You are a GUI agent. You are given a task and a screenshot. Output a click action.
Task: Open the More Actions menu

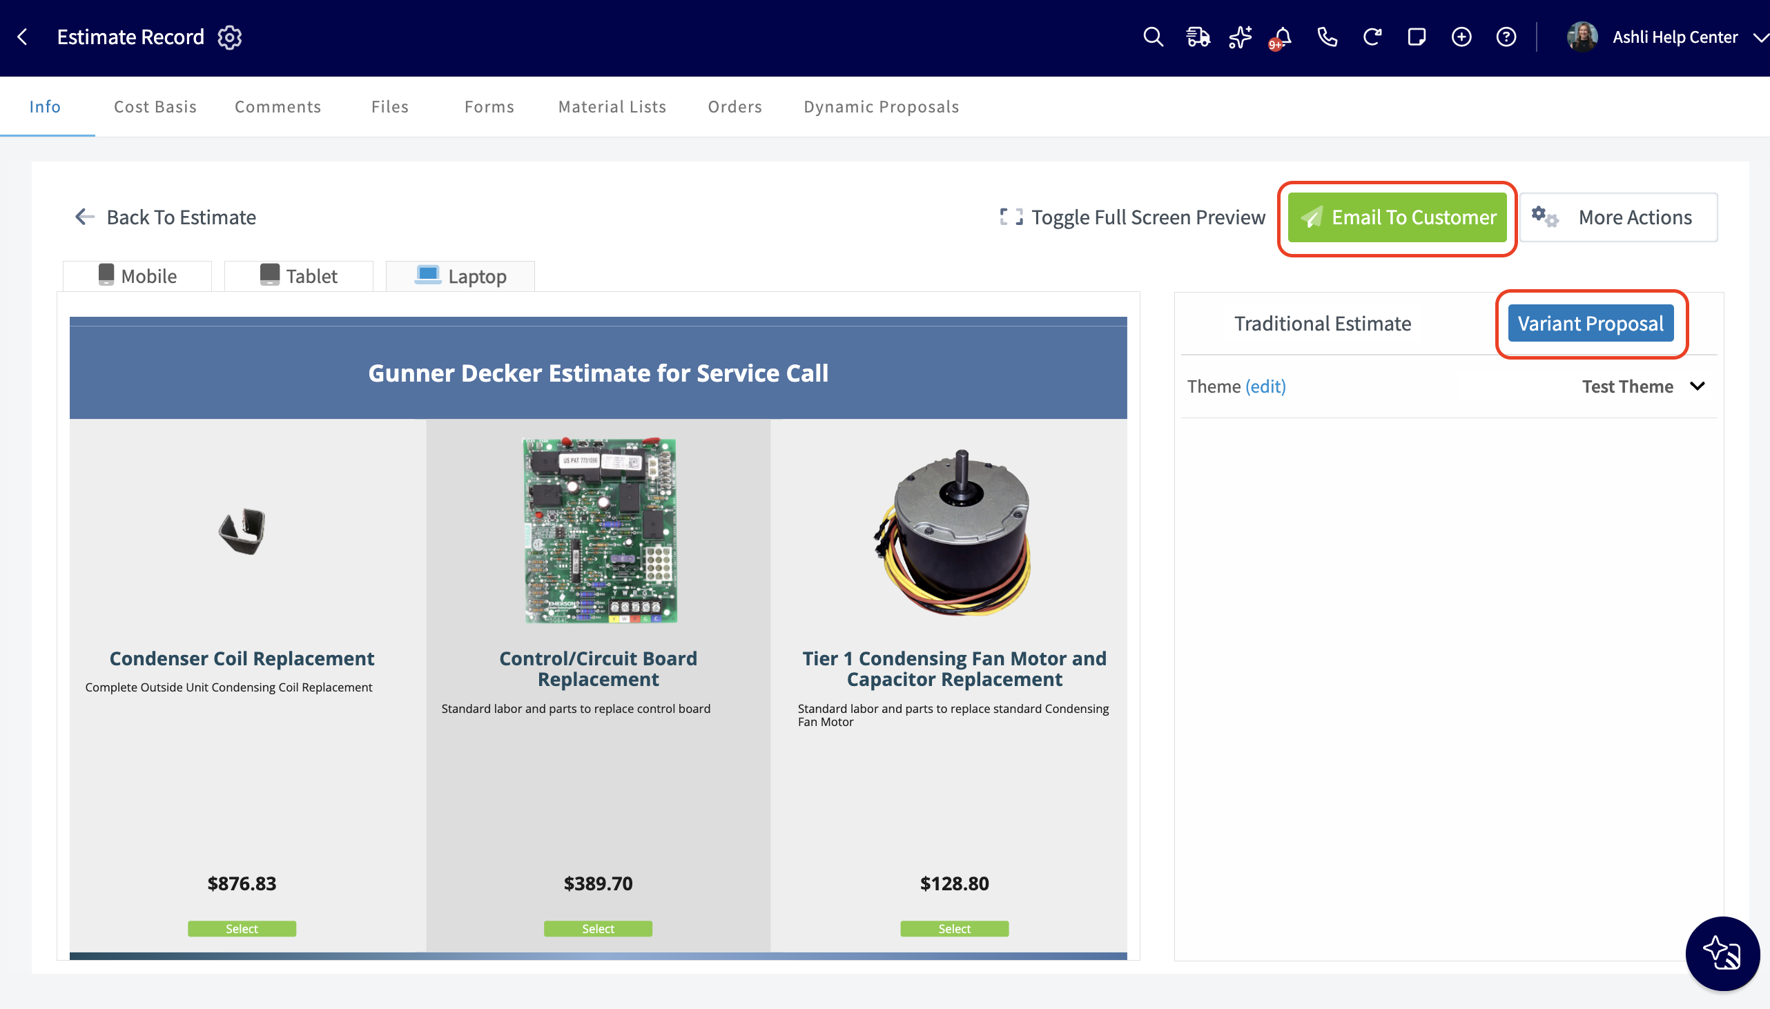(1618, 217)
